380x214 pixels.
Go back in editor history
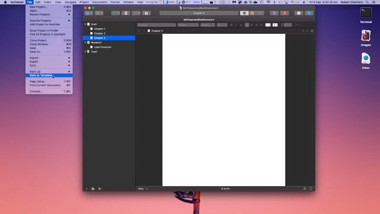coord(139,31)
